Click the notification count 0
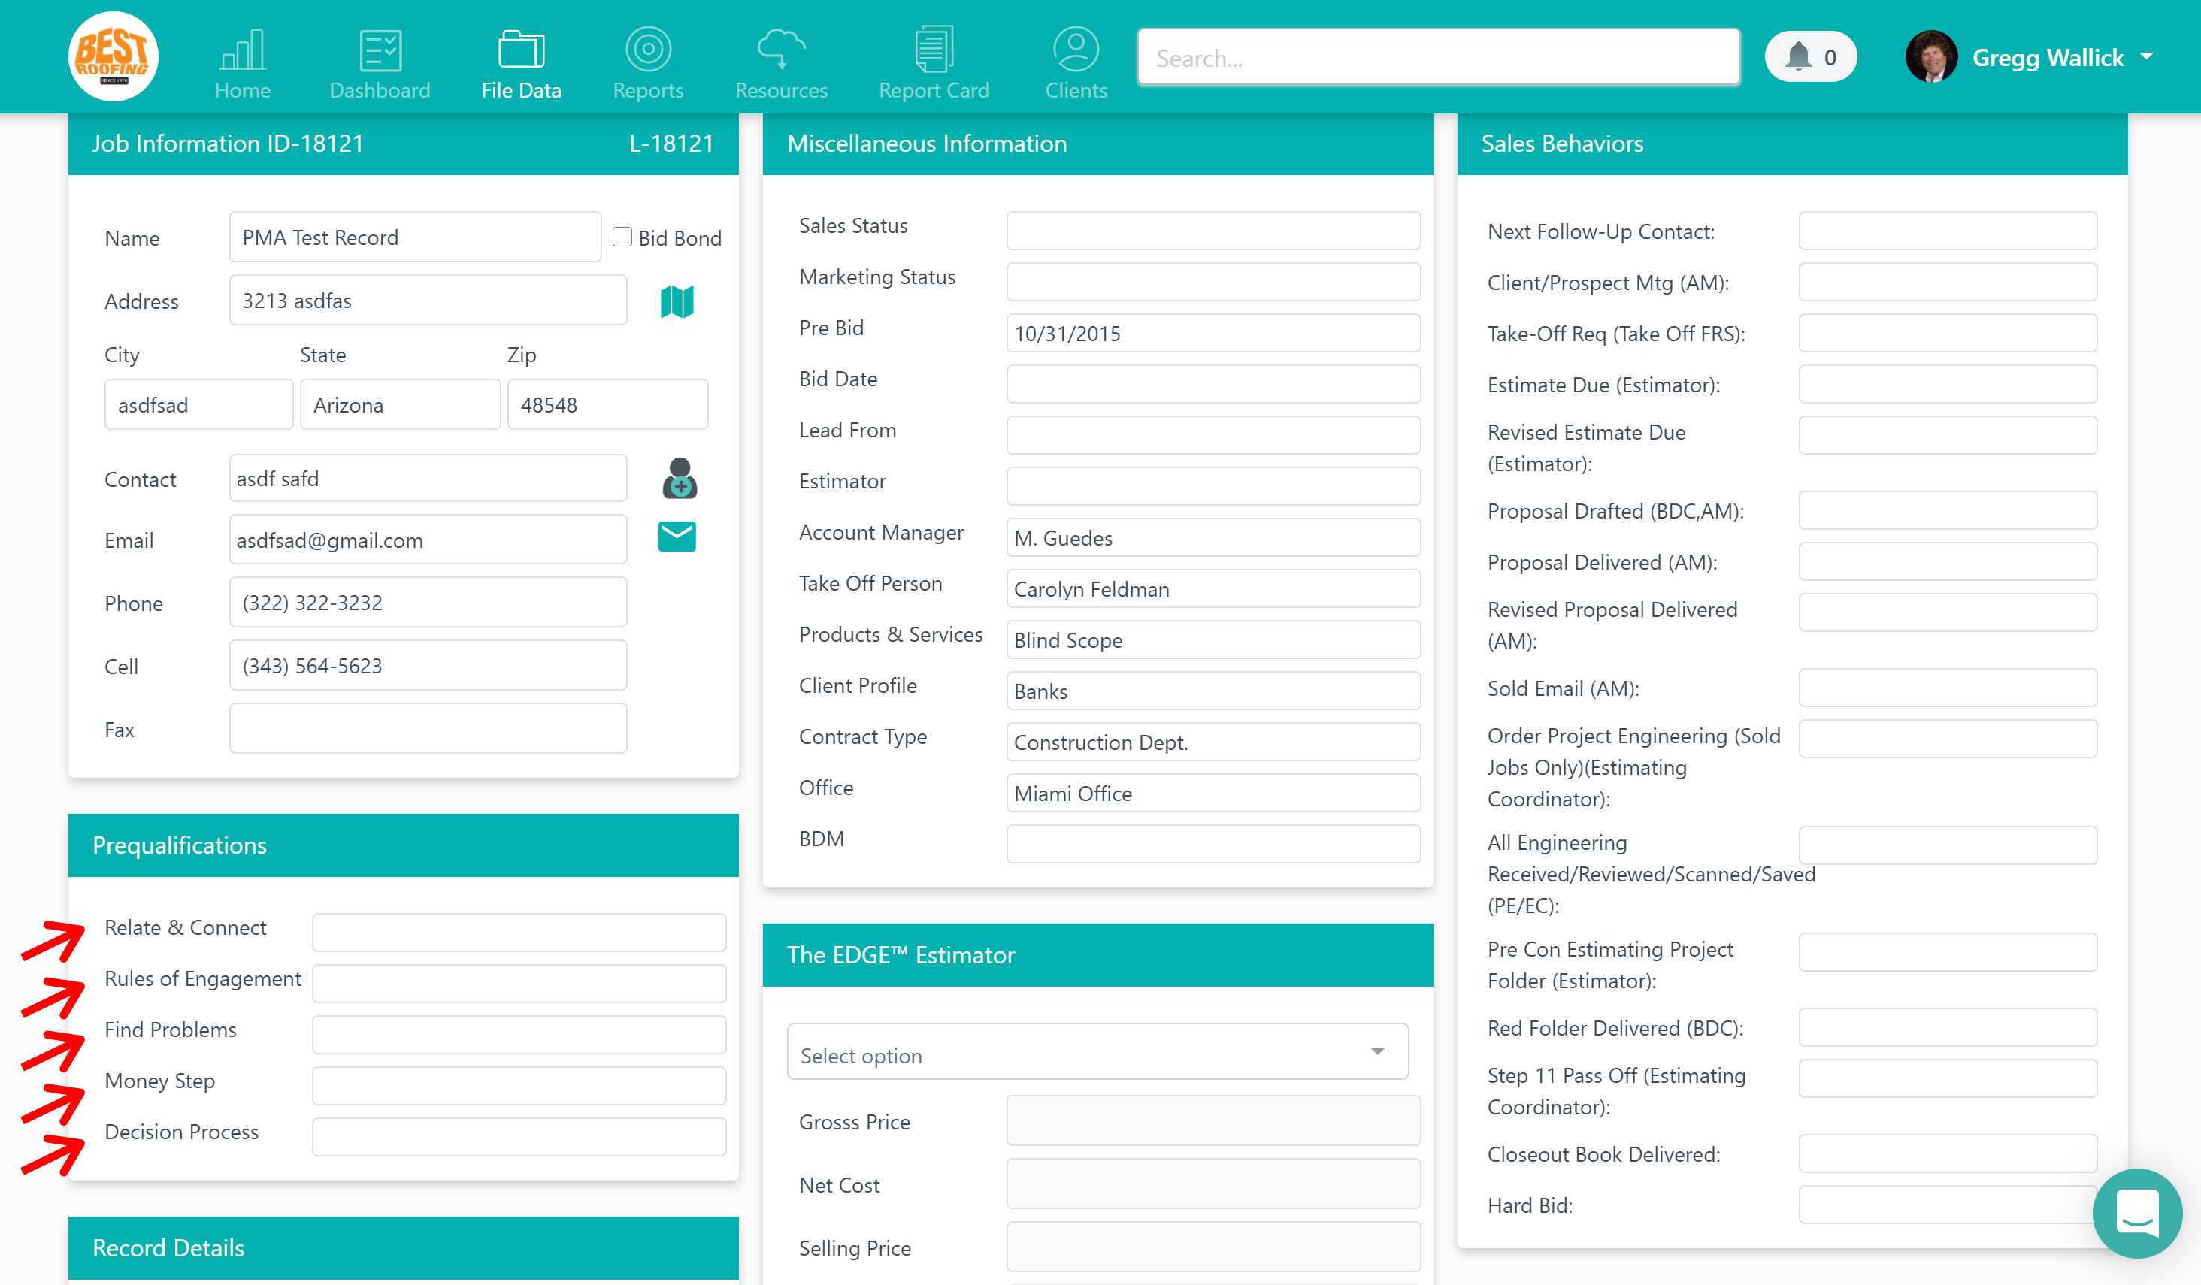Screen dimensions: 2201x1285 coord(1830,58)
